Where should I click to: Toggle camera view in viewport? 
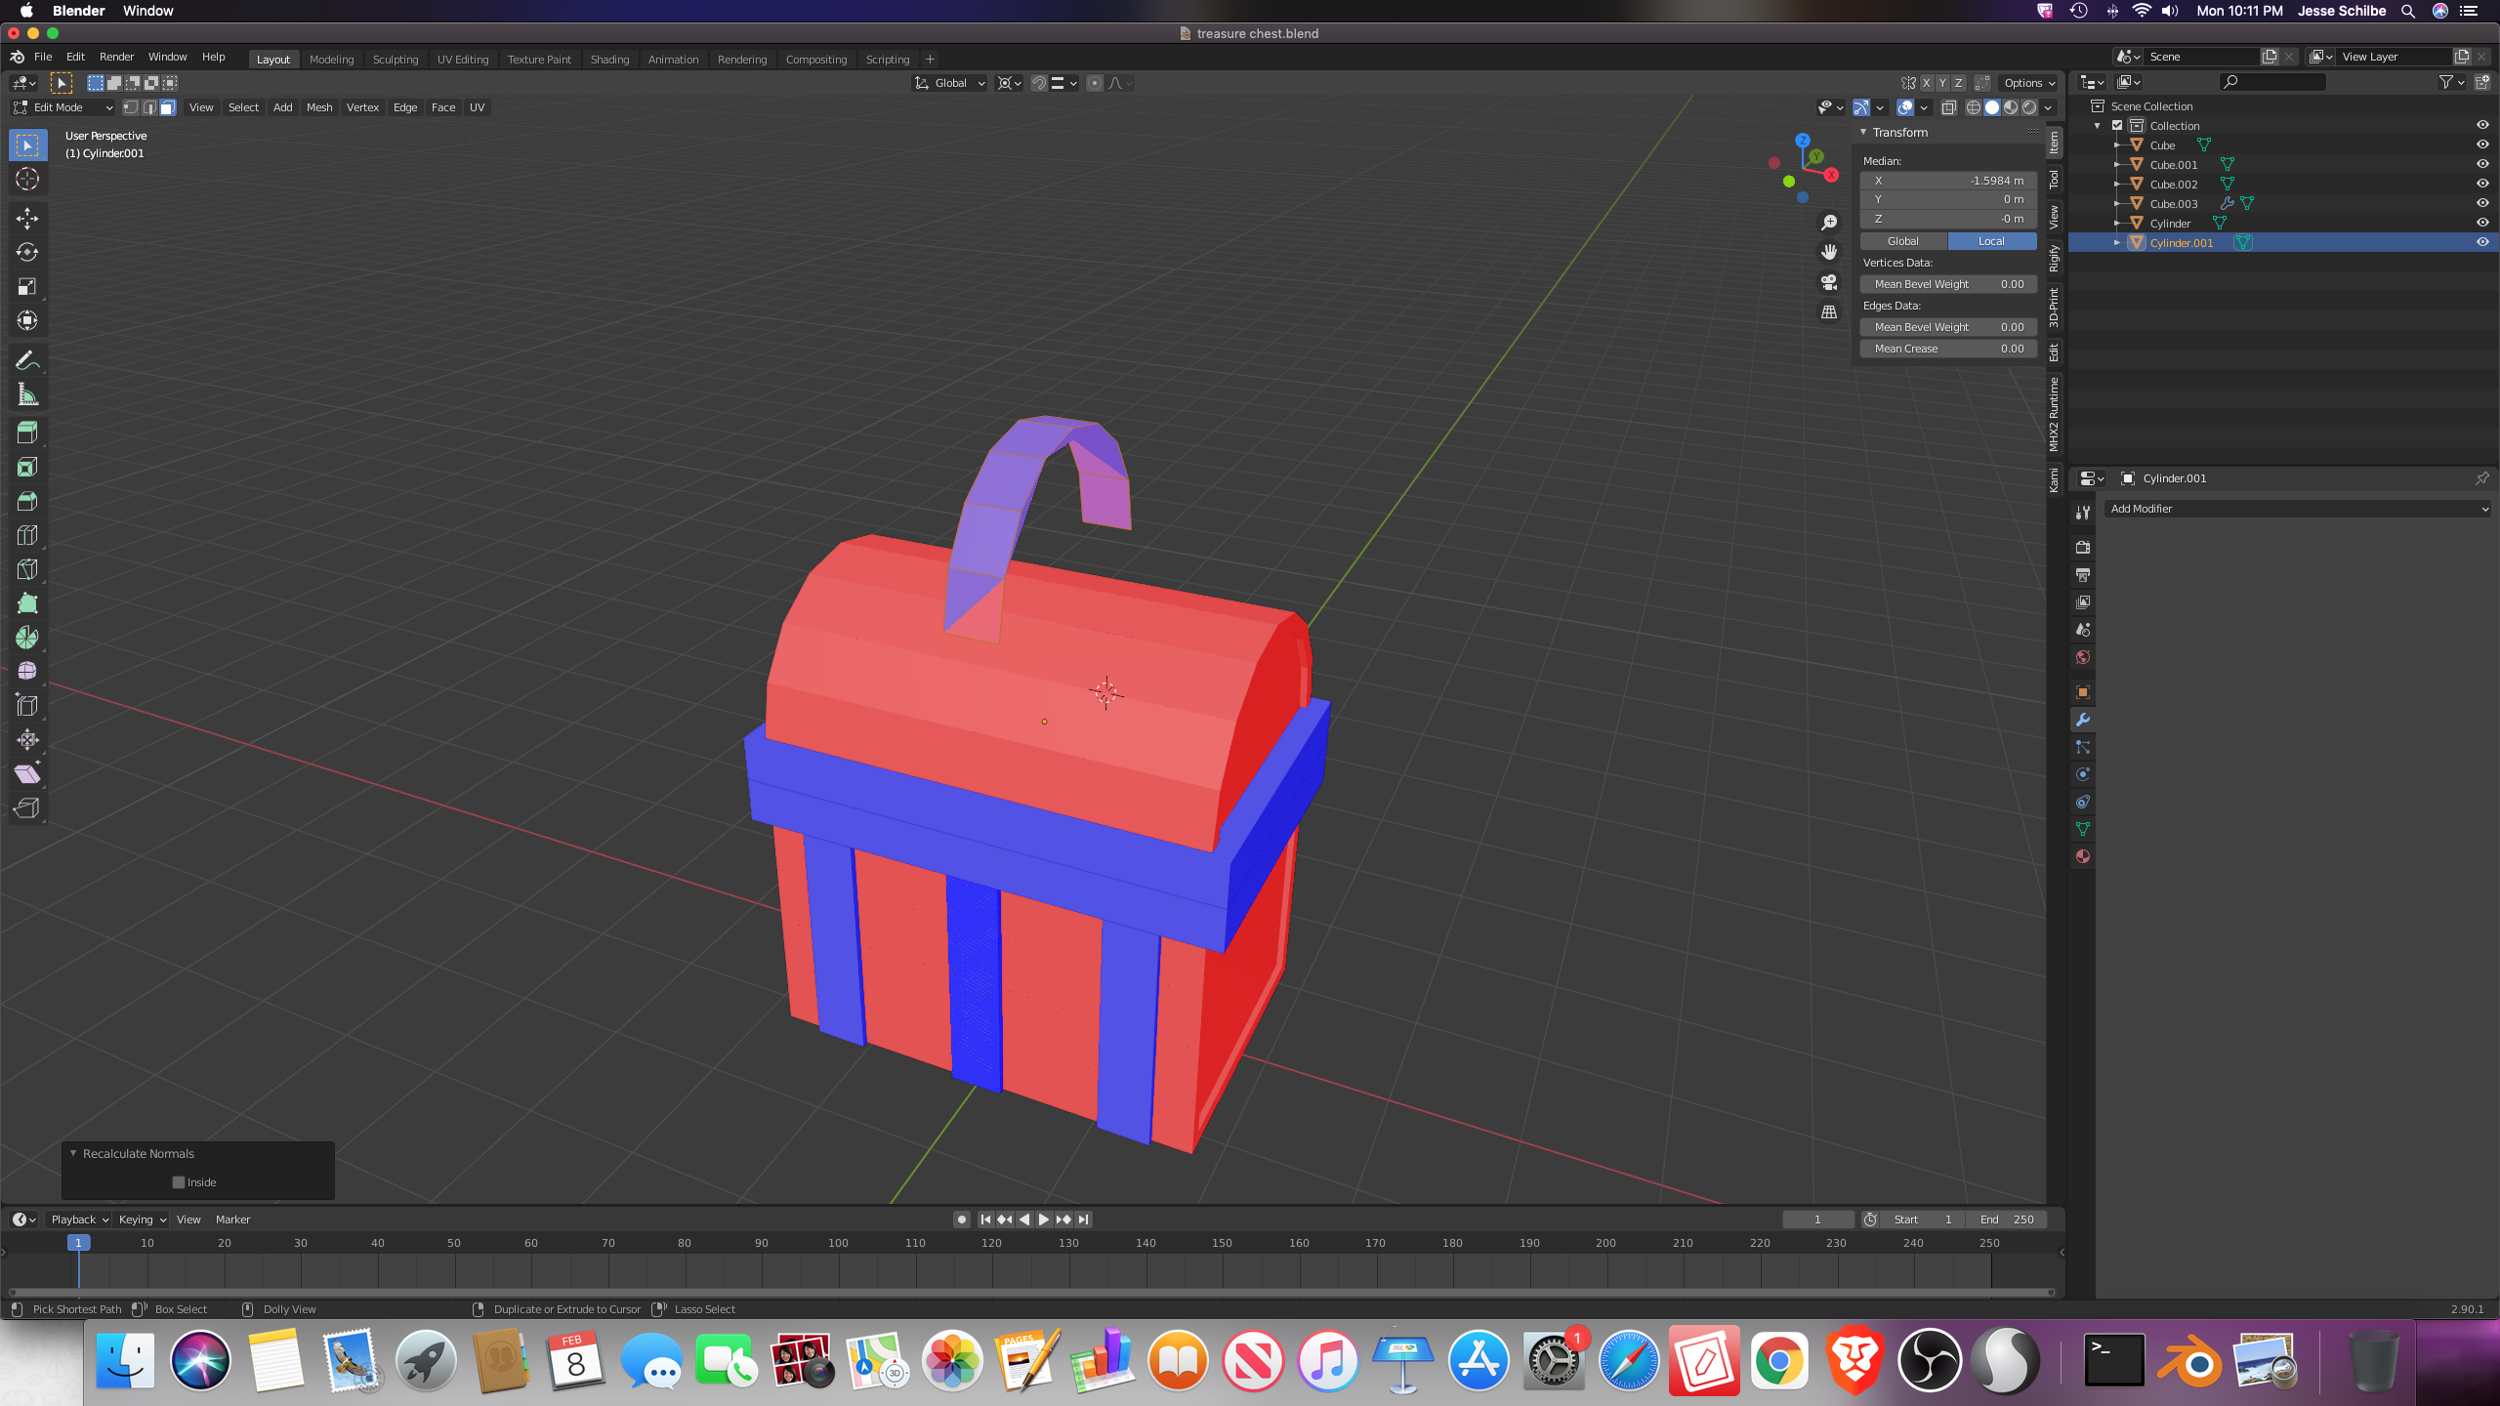pyautogui.click(x=1829, y=282)
